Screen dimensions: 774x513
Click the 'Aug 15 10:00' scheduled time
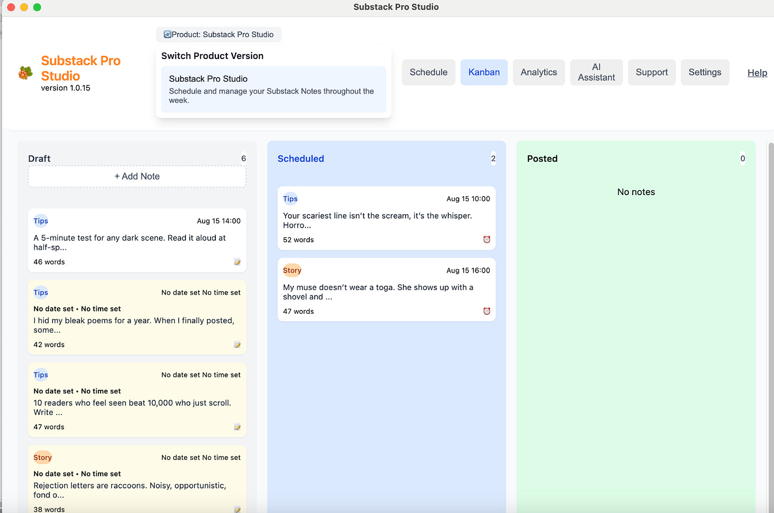pos(468,199)
